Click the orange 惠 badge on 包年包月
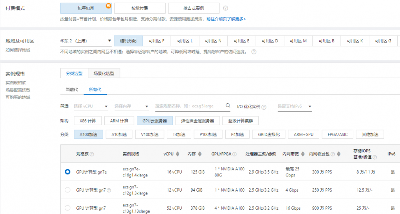This screenshot has height=214, width=400. pos(108,6)
